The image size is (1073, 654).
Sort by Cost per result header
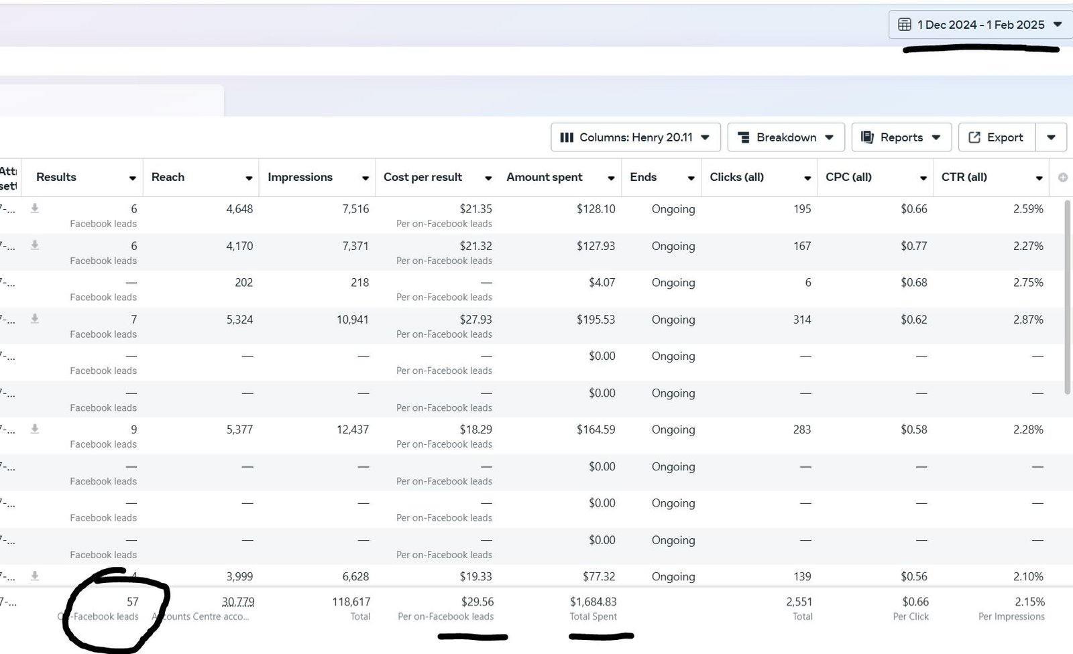[422, 178]
